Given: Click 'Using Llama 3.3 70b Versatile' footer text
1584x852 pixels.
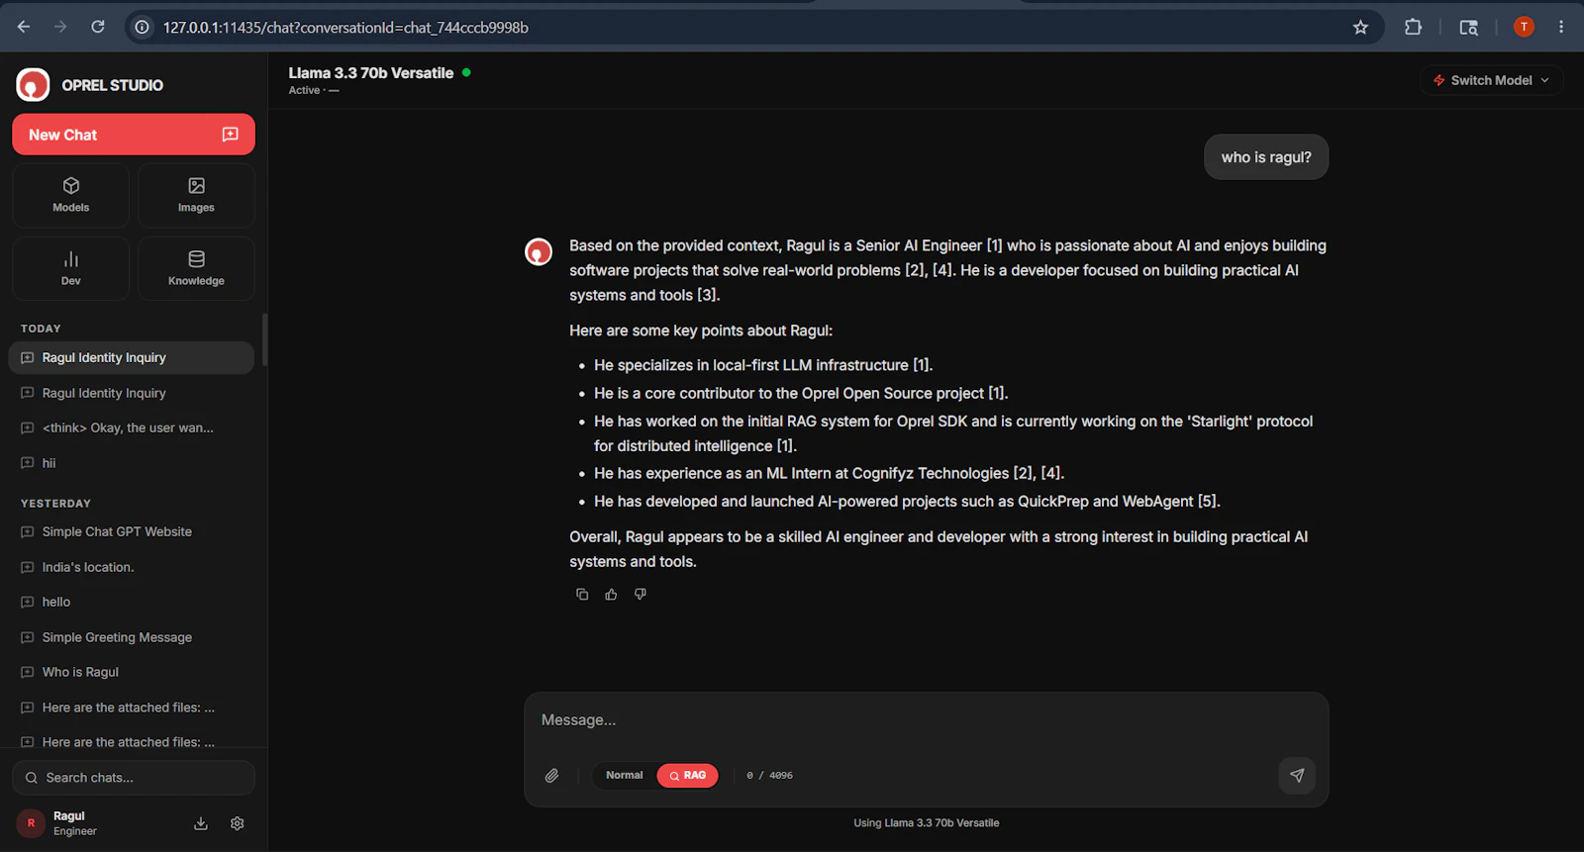Looking at the screenshot, I should pos(926,823).
